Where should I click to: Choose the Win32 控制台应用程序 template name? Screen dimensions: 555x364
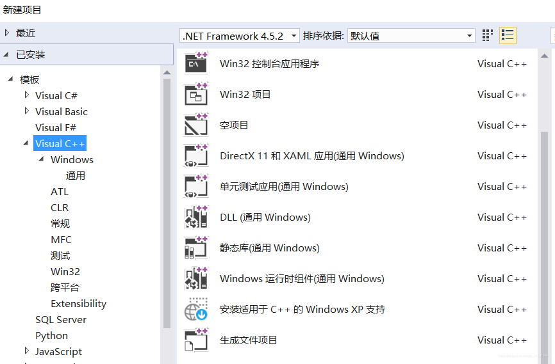269,63
